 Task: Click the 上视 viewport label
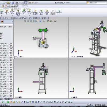[x=20, y=56]
